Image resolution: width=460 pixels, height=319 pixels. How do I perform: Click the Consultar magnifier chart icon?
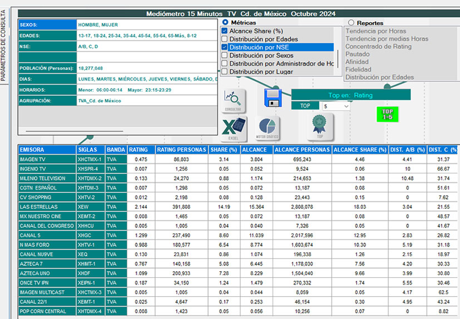click(233, 101)
